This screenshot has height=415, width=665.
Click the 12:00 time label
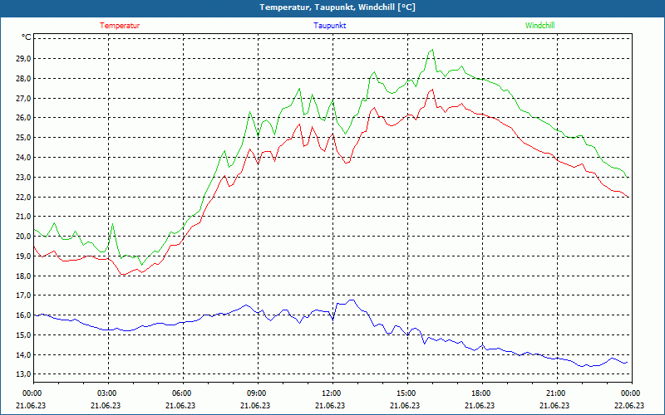click(331, 393)
